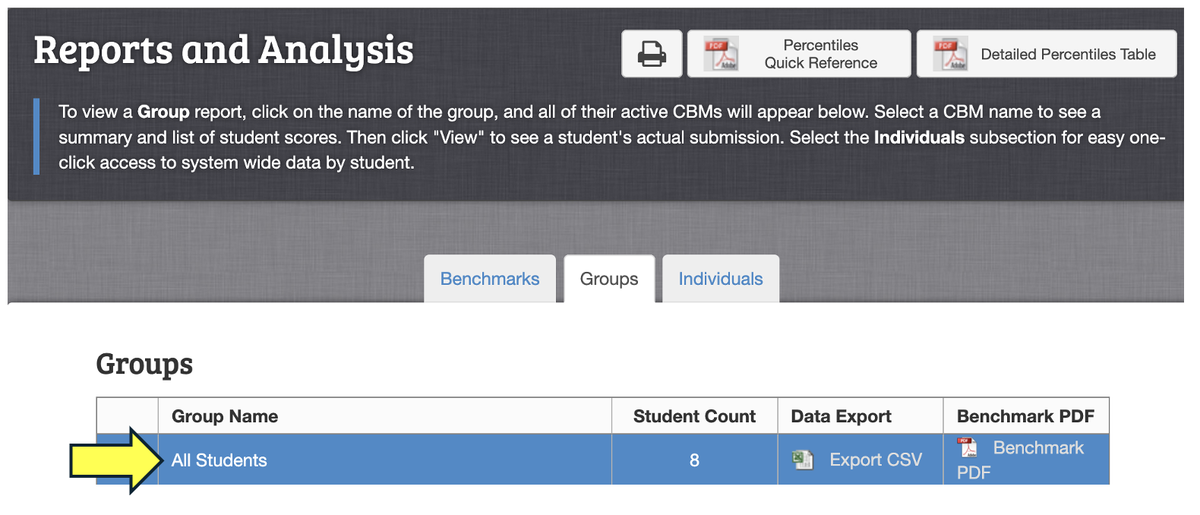The width and height of the screenshot is (1200, 515).
Task: Switch to the Benchmarks tab
Action: pyautogui.click(x=490, y=279)
